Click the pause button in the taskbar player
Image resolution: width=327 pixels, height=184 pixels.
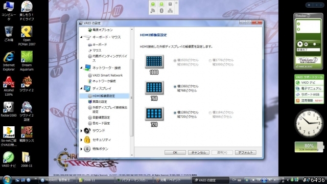coord(264,180)
